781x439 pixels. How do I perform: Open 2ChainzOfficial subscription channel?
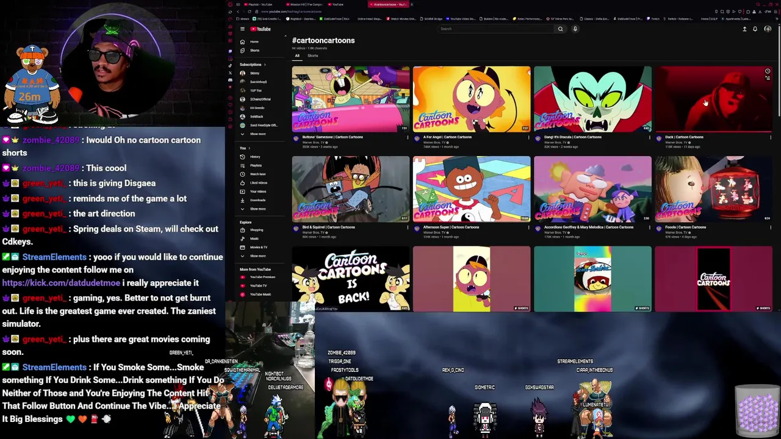tap(257, 99)
